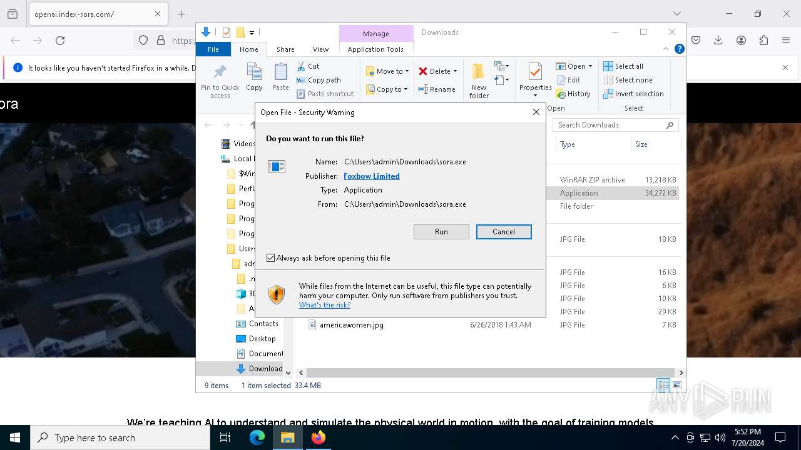Expand the Delete options arrow
The height and width of the screenshot is (450, 801).
[455, 71]
